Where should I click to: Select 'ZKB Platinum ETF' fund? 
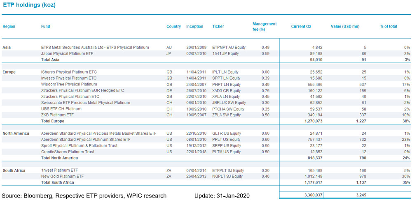click(x=57, y=115)
